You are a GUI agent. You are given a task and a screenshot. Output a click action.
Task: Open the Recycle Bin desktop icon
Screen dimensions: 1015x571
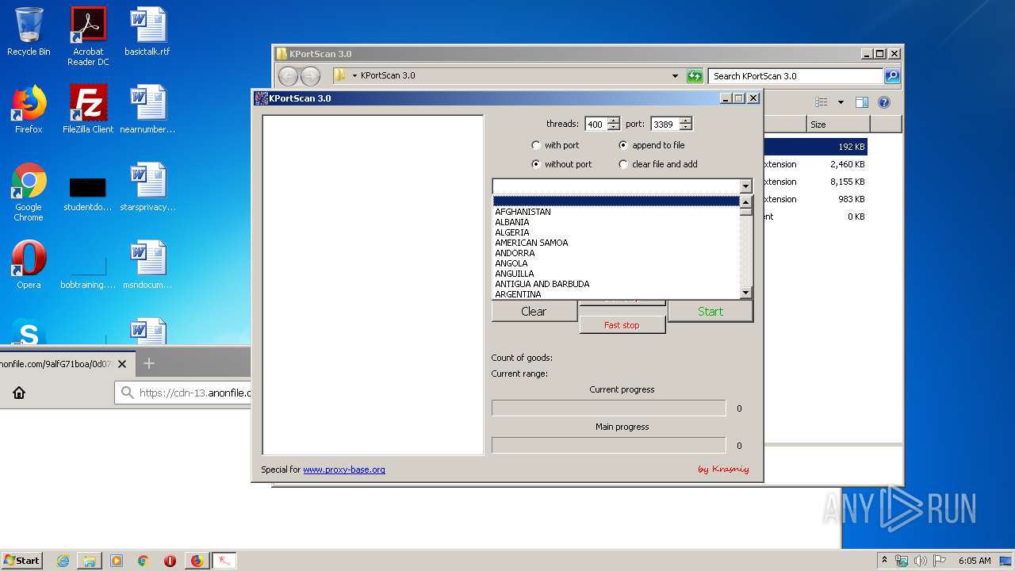[29, 32]
